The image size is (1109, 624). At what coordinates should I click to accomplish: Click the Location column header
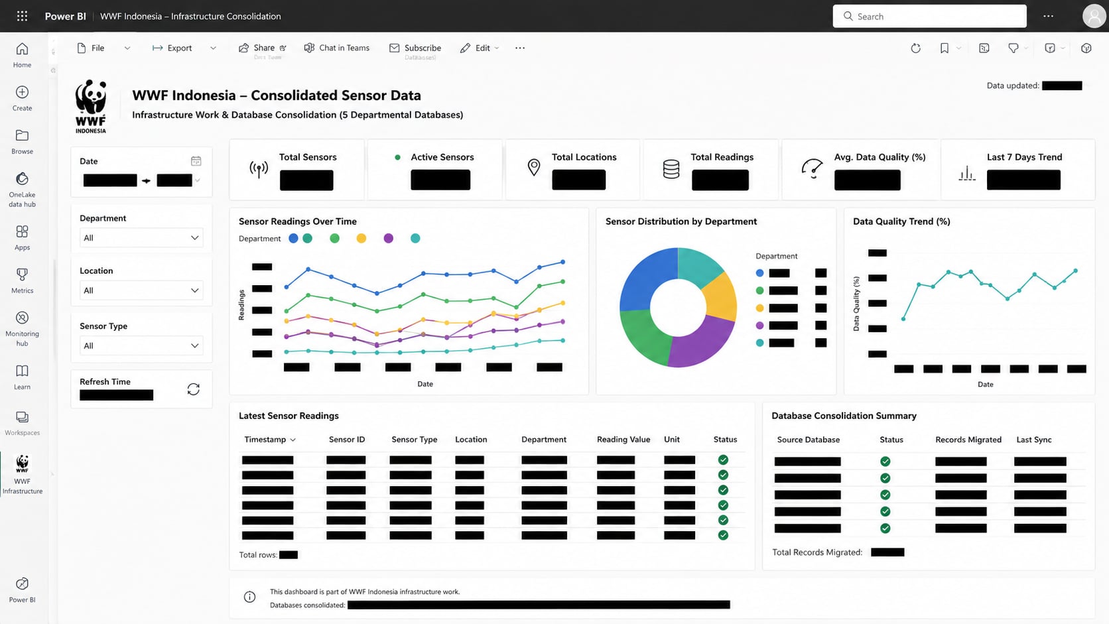pyautogui.click(x=471, y=440)
